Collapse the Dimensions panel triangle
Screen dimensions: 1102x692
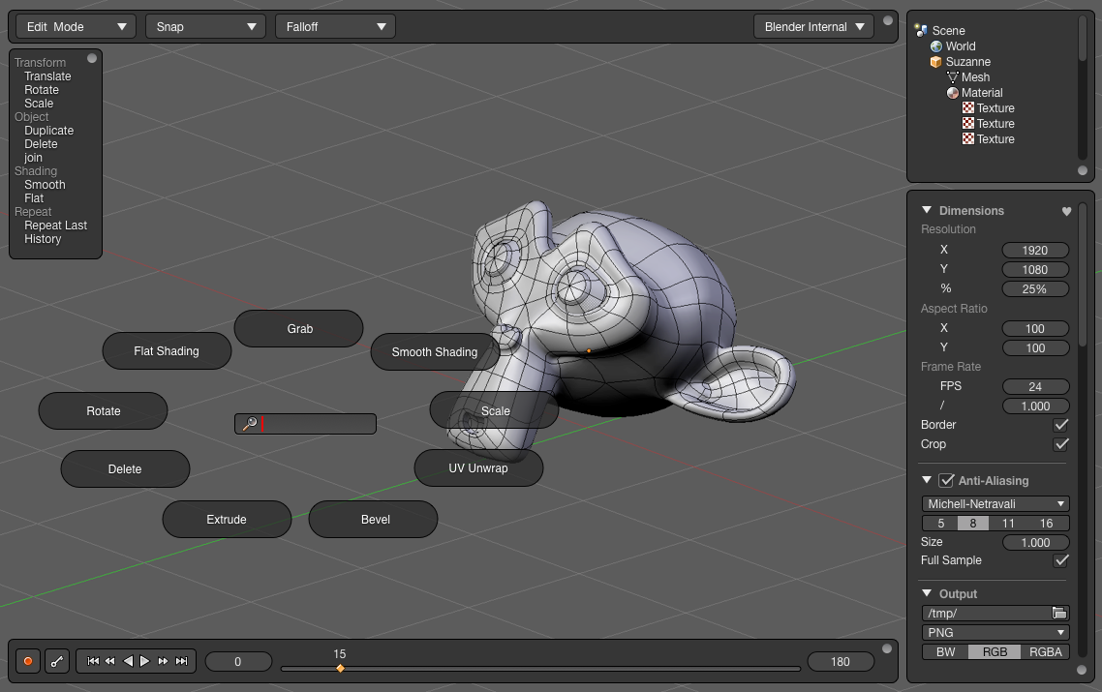927,210
